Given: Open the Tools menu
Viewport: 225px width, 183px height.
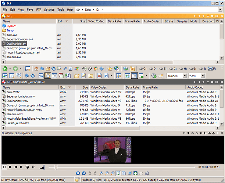Looking at the screenshot, I should [61, 10].
